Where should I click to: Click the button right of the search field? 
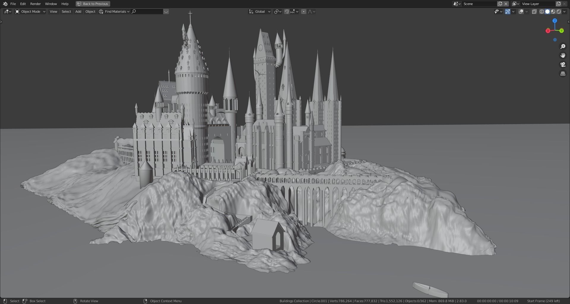pyautogui.click(x=166, y=12)
